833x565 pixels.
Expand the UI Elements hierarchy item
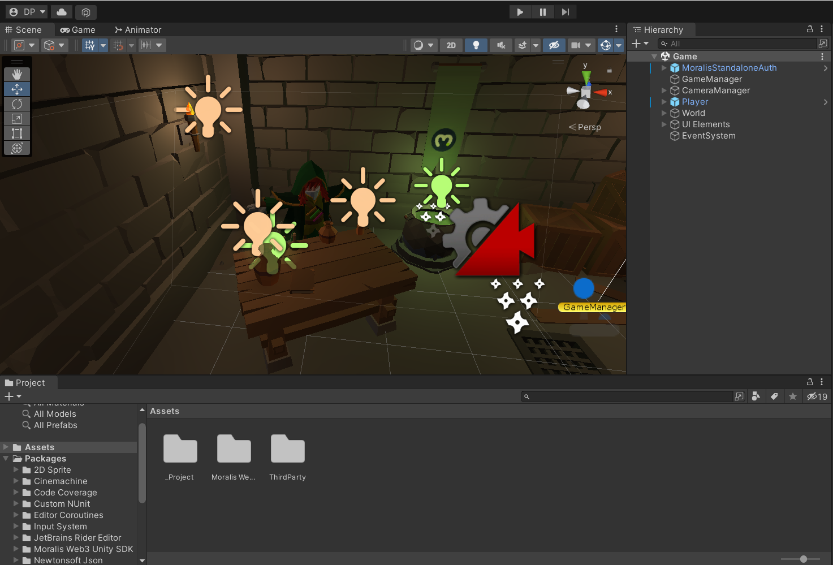click(664, 124)
